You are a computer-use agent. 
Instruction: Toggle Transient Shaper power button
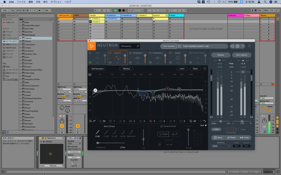coord(190,53)
